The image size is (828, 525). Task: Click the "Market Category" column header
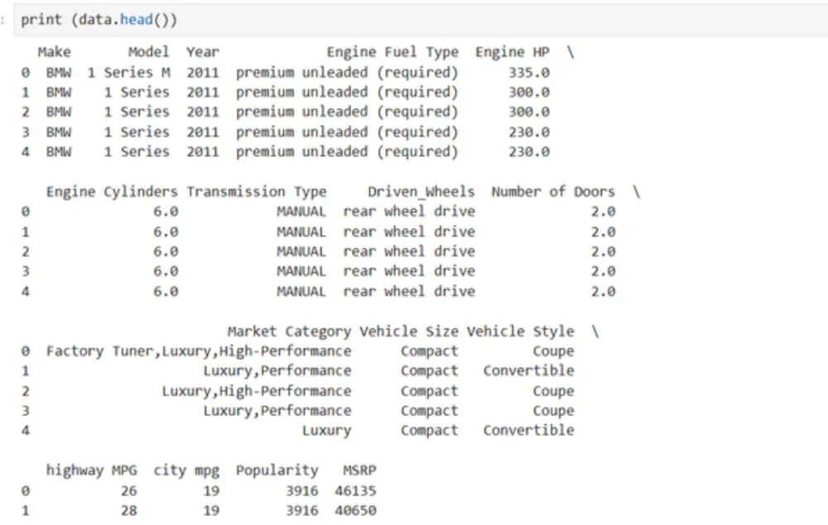(289, 332)
